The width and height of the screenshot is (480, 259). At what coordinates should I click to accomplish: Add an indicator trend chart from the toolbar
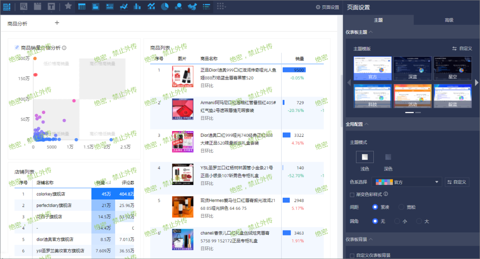(x=110, y=6)
